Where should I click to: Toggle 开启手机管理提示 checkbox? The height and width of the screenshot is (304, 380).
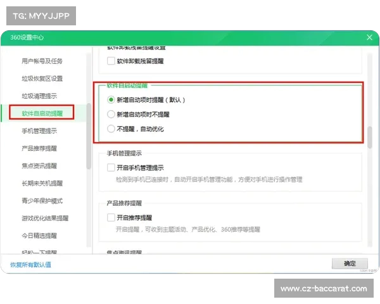[111, 167]
